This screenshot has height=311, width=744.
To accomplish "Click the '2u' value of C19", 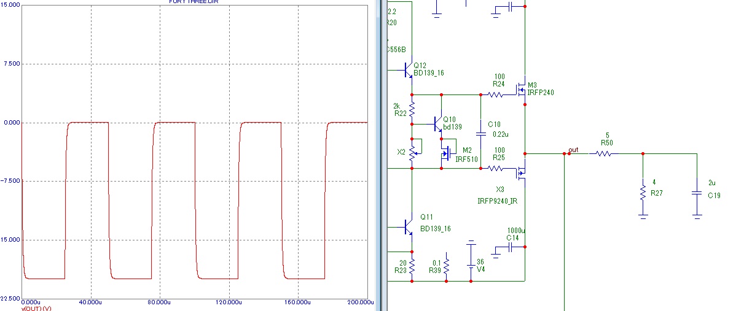I will tap(712, 183).
